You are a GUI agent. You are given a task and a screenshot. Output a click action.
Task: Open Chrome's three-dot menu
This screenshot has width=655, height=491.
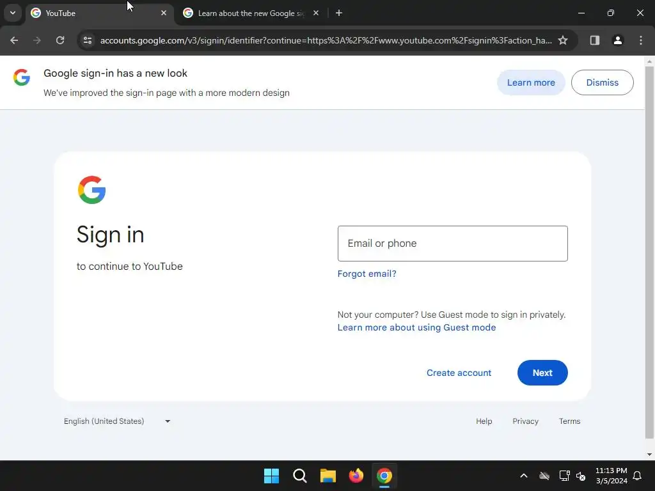641,40
